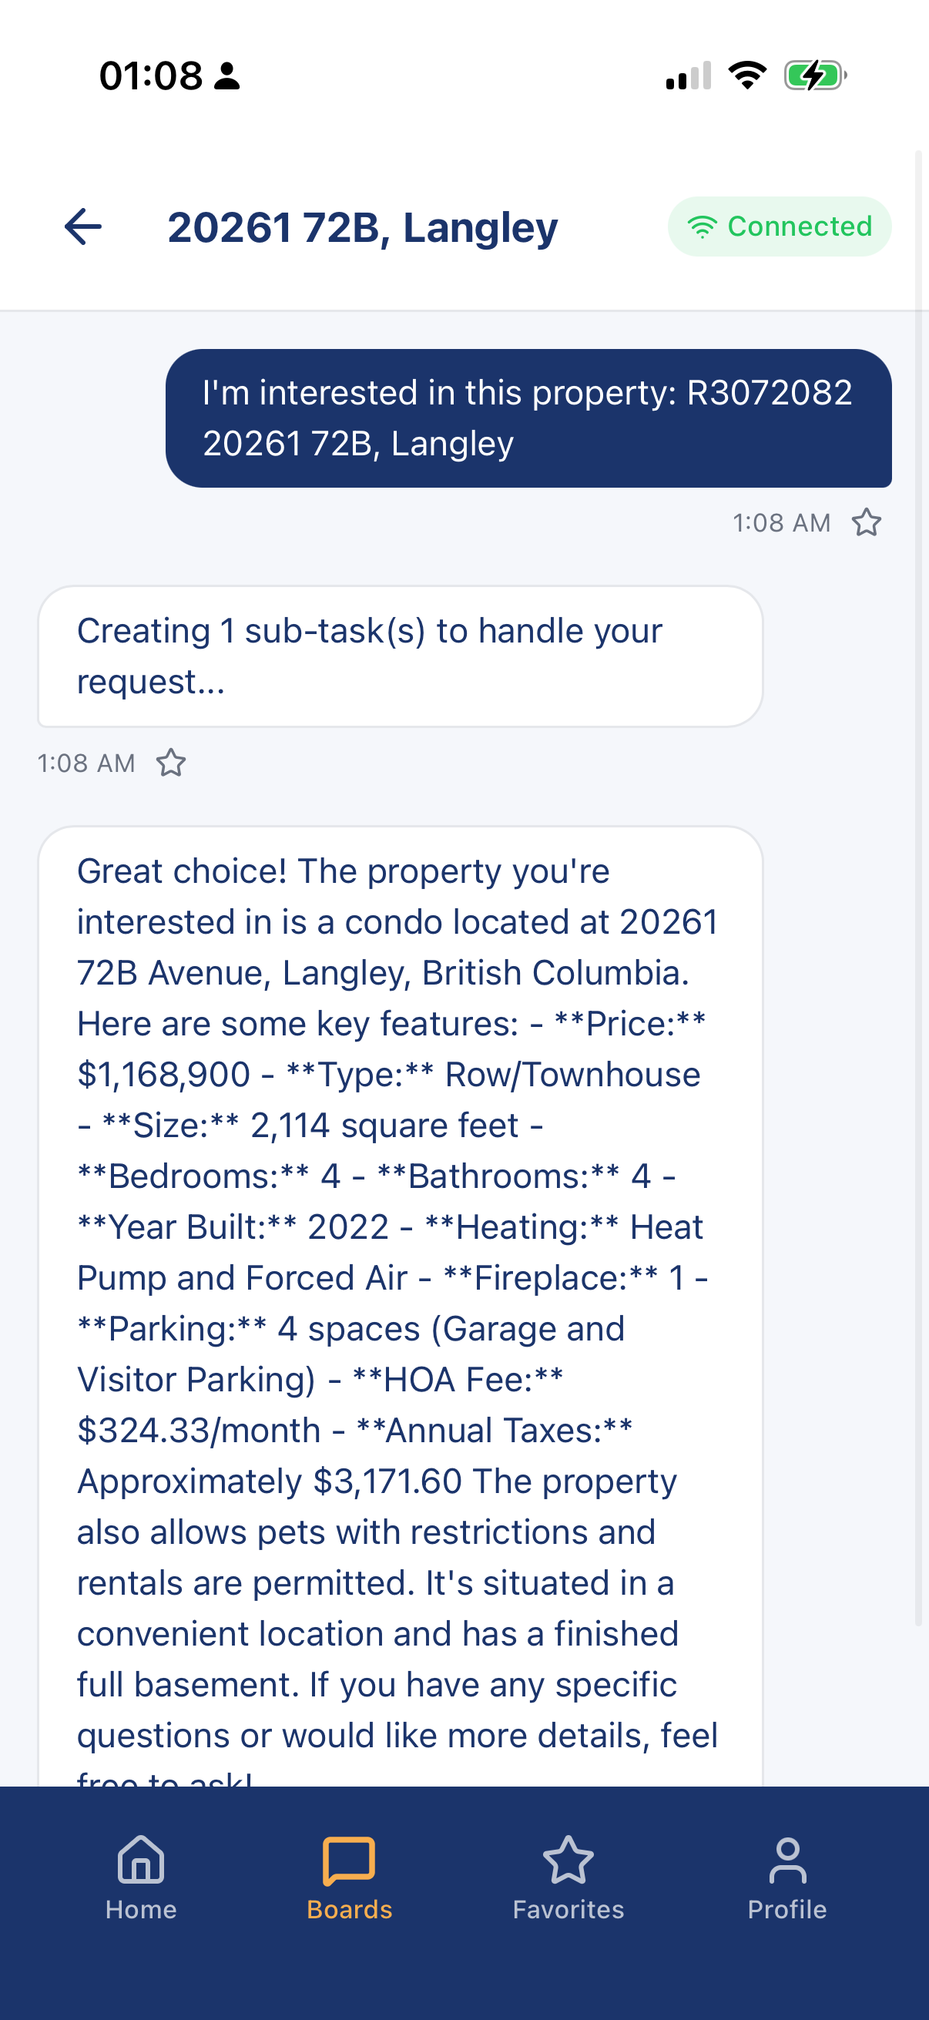Viewport: 929px width, 2020px height.
Task: Tap the 'Creating 1 sub-task(s)' message bubble
Action: click(x=401, y=656)
